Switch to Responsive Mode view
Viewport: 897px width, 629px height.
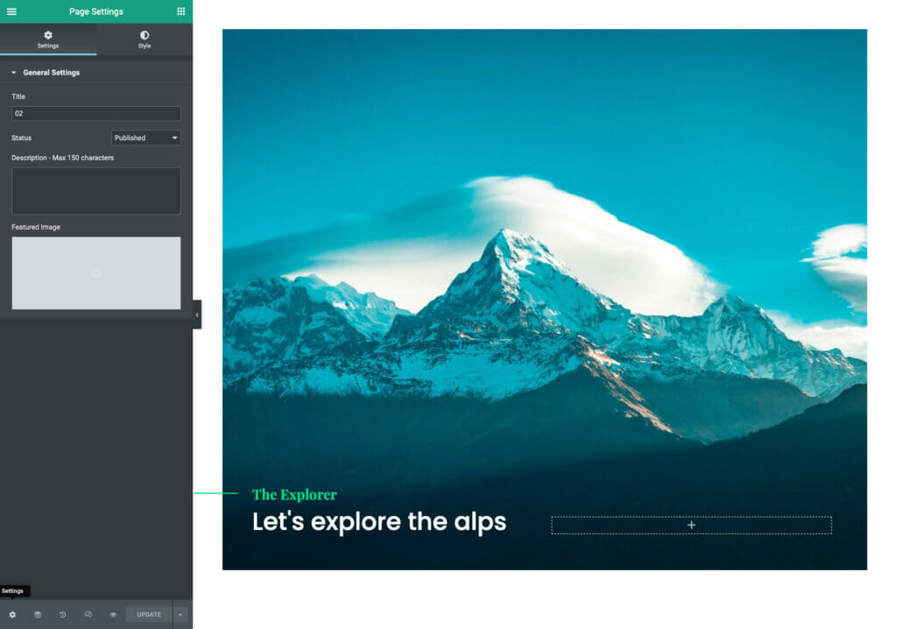click(88, 614)
